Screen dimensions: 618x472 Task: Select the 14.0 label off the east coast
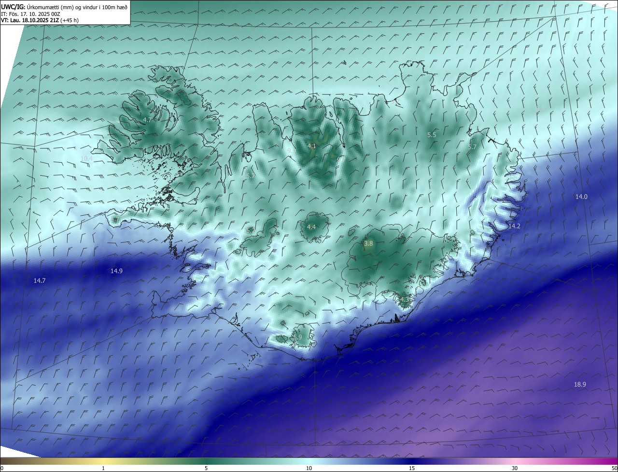(581, 196)
